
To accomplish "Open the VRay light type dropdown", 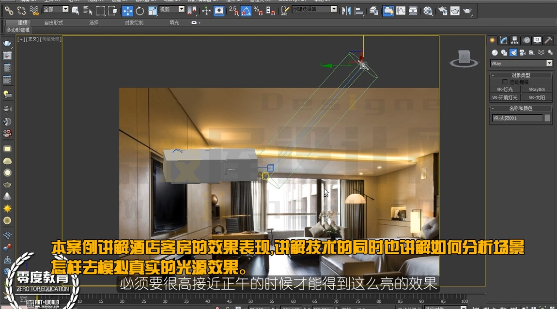I will pos(521,63).
